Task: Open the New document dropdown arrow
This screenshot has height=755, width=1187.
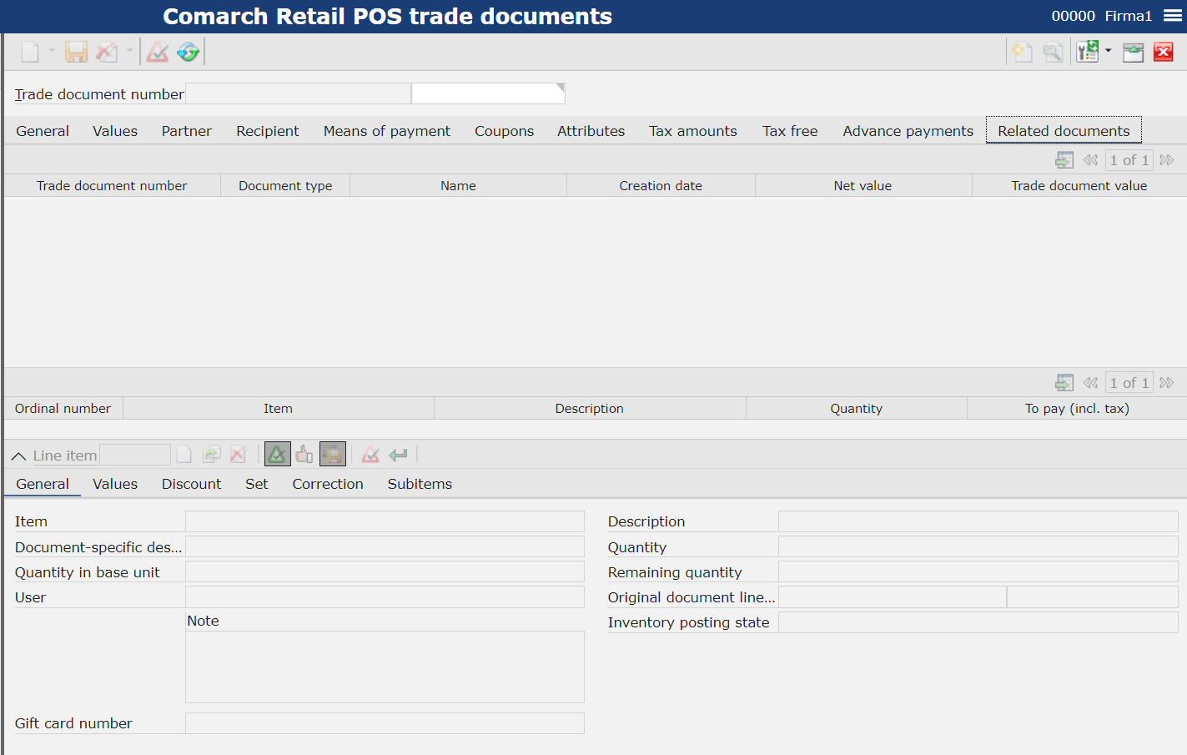Action: (52, 51)
